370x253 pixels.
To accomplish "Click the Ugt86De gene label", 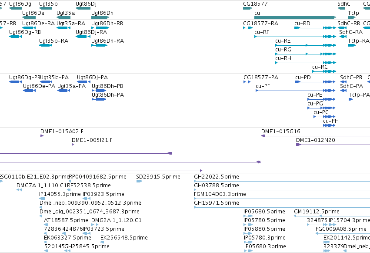I will (33, 13).
